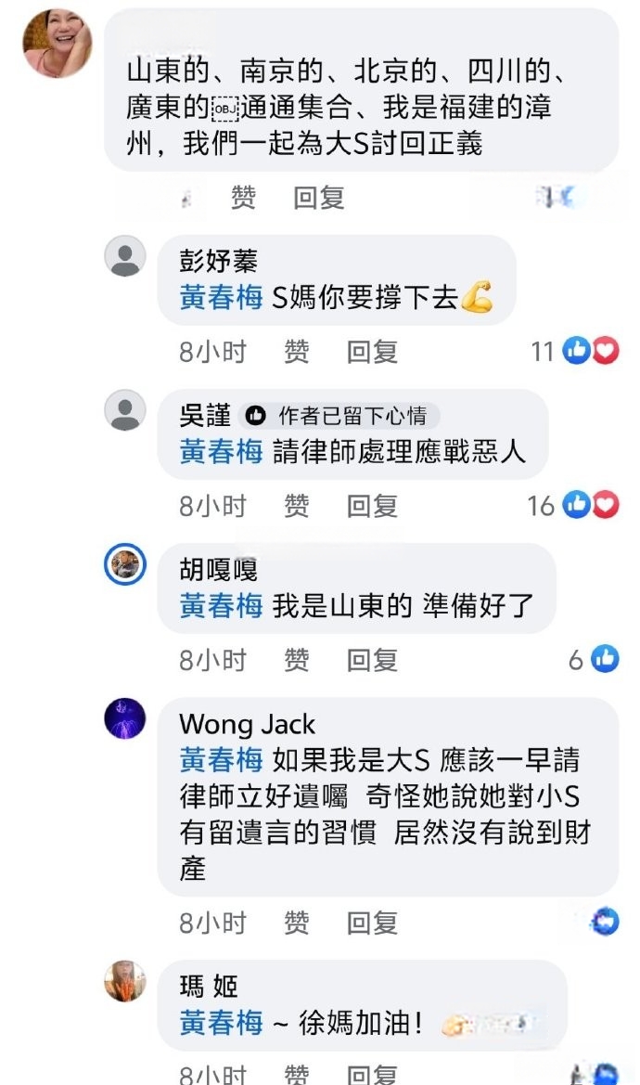Viewport: 640px width, 1085px height.
Task: Open the Wong Jack name link
Action: point(248,725)
